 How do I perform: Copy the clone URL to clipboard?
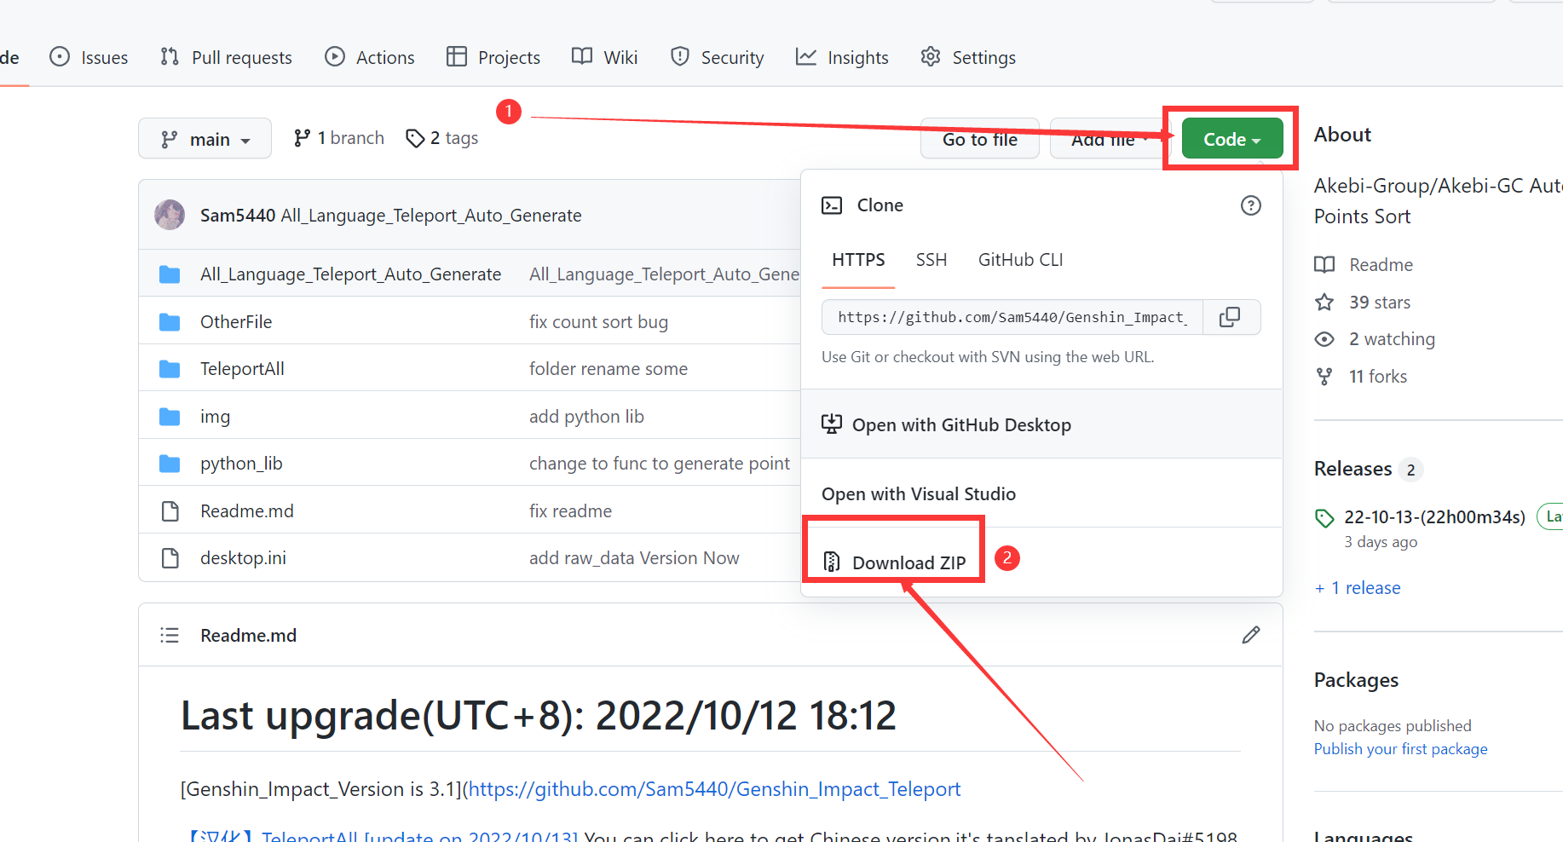pyautogui.click(x=1231, y=317)
